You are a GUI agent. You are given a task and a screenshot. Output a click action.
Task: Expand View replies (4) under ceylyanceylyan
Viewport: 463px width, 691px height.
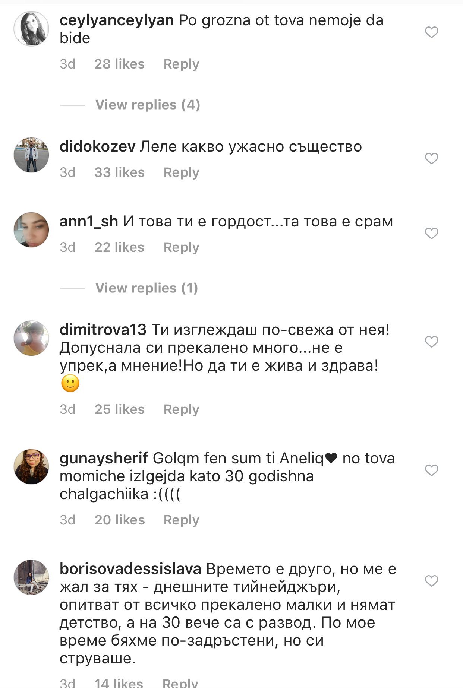[x=148, y=105]
